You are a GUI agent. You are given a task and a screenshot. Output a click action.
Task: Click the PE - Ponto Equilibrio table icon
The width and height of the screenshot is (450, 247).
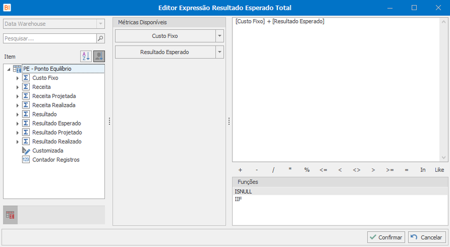(x=17, y=69)
